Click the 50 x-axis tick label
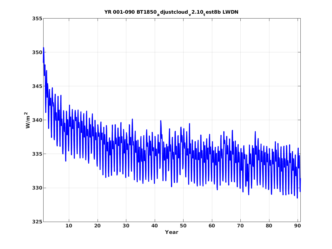The image size is (332, 249). 183,226
